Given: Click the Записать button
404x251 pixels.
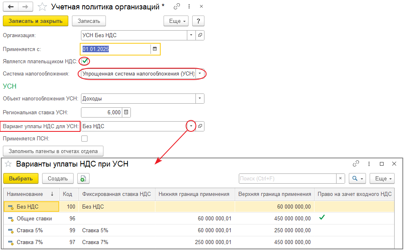Looking at the screenshot, I should coord(89,21).
